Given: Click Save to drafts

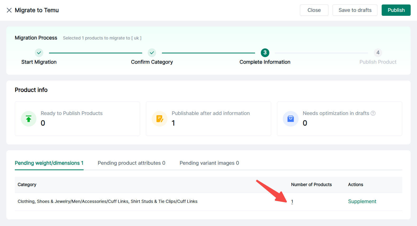Looking at the screenshot, I should (355, 10).
